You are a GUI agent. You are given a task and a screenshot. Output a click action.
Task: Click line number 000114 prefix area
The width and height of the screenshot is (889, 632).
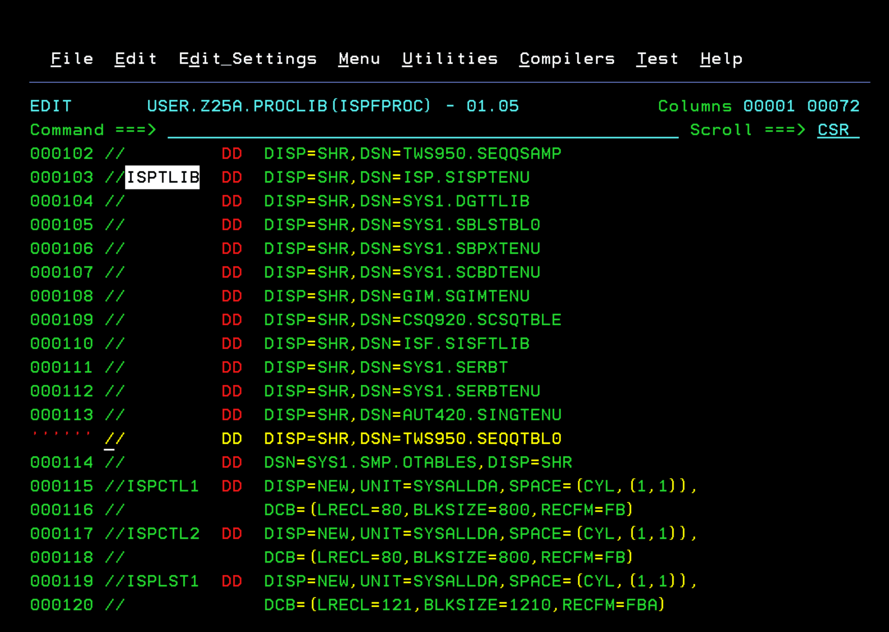click(x=61, y=463)
